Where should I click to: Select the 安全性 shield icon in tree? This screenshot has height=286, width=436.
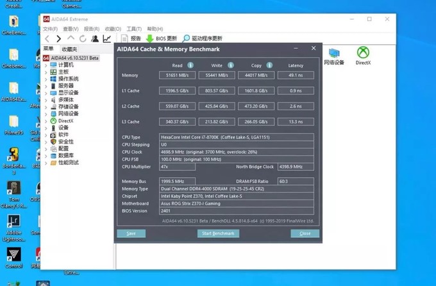53,142
